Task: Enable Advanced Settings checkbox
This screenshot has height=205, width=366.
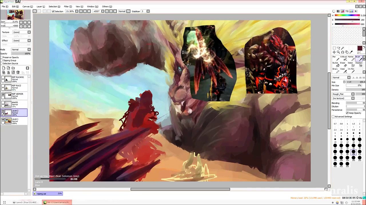Action: [x=333, y=117]
